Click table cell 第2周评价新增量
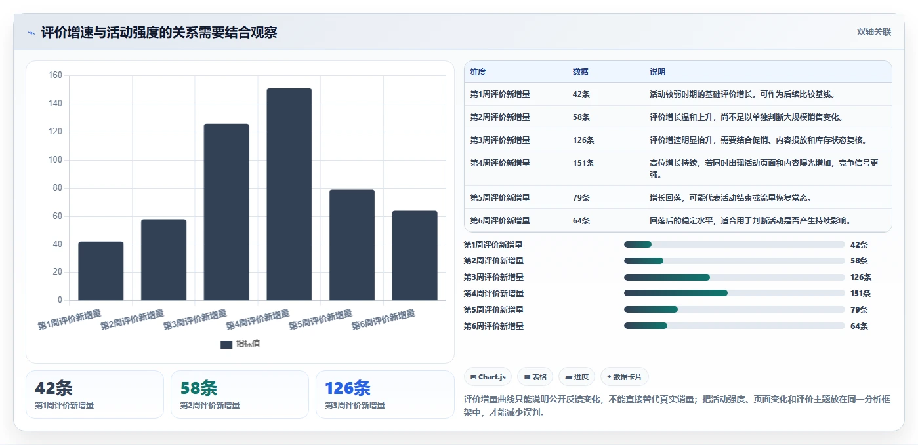918x445 pixels. 500,117
